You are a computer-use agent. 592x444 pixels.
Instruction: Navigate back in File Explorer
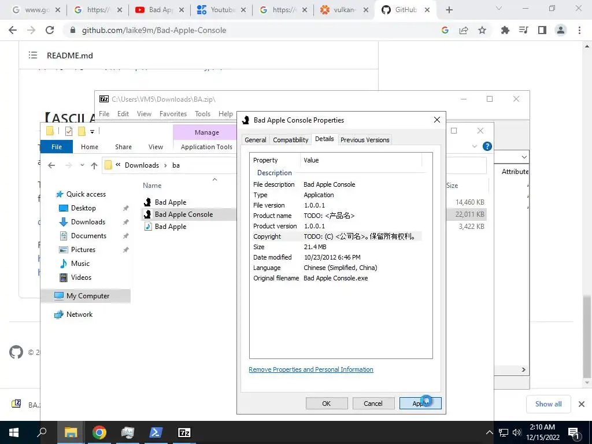(51, 165)
